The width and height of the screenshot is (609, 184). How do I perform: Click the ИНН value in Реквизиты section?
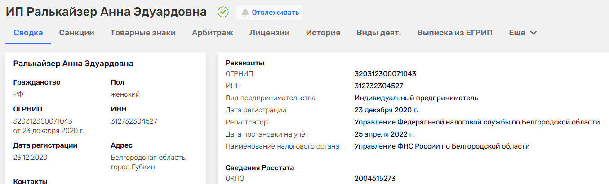click(x=378, y=86)
